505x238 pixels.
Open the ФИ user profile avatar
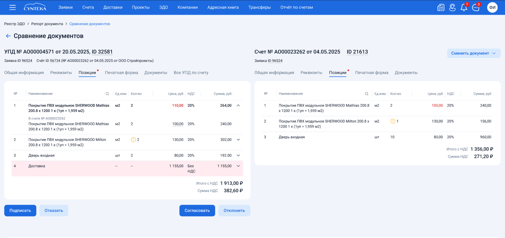pyautogui.click(x=492, y=7)
